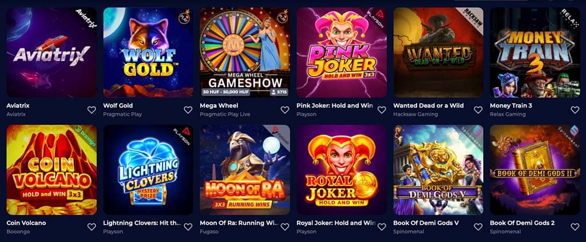The image size is (586, 242).
Task: Favorite the Lightning Clovers game
Action: pos(188,227)
